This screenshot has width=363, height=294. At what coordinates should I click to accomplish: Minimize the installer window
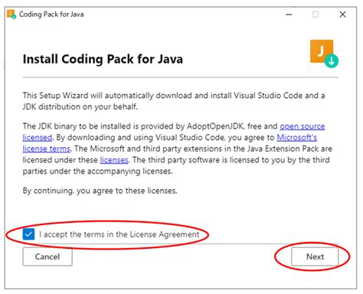coord(289,15)
